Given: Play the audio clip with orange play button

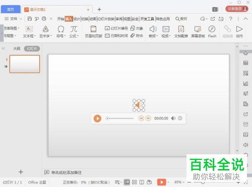Looking at the screenshot, I should [97, 119].
